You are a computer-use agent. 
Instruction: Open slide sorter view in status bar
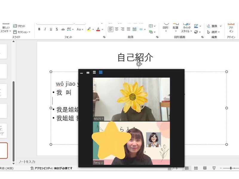(196, 168)
